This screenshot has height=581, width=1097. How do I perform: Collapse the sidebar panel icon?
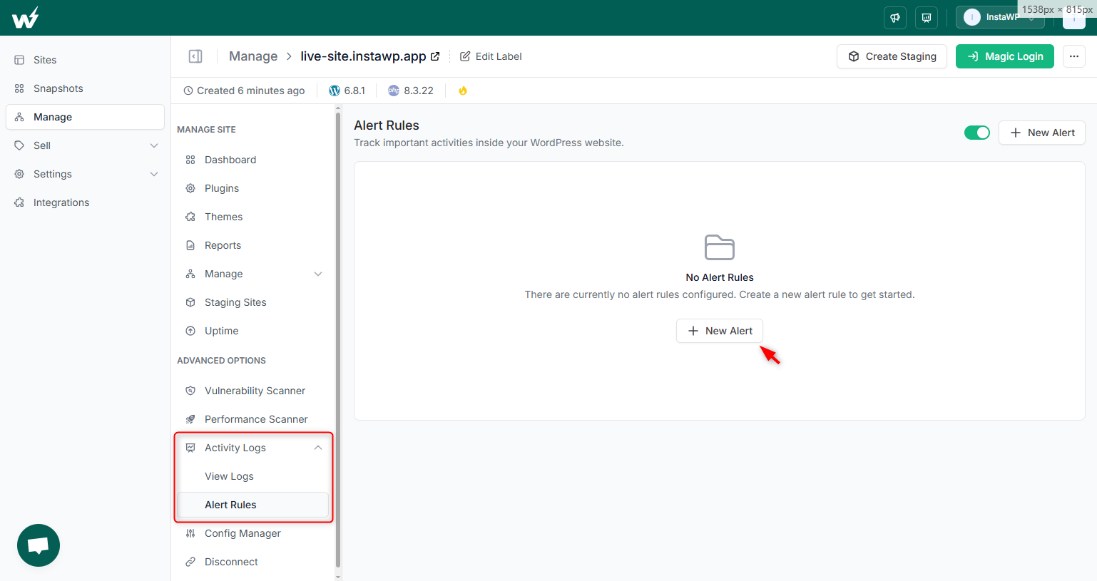click(x=195, y=56)
